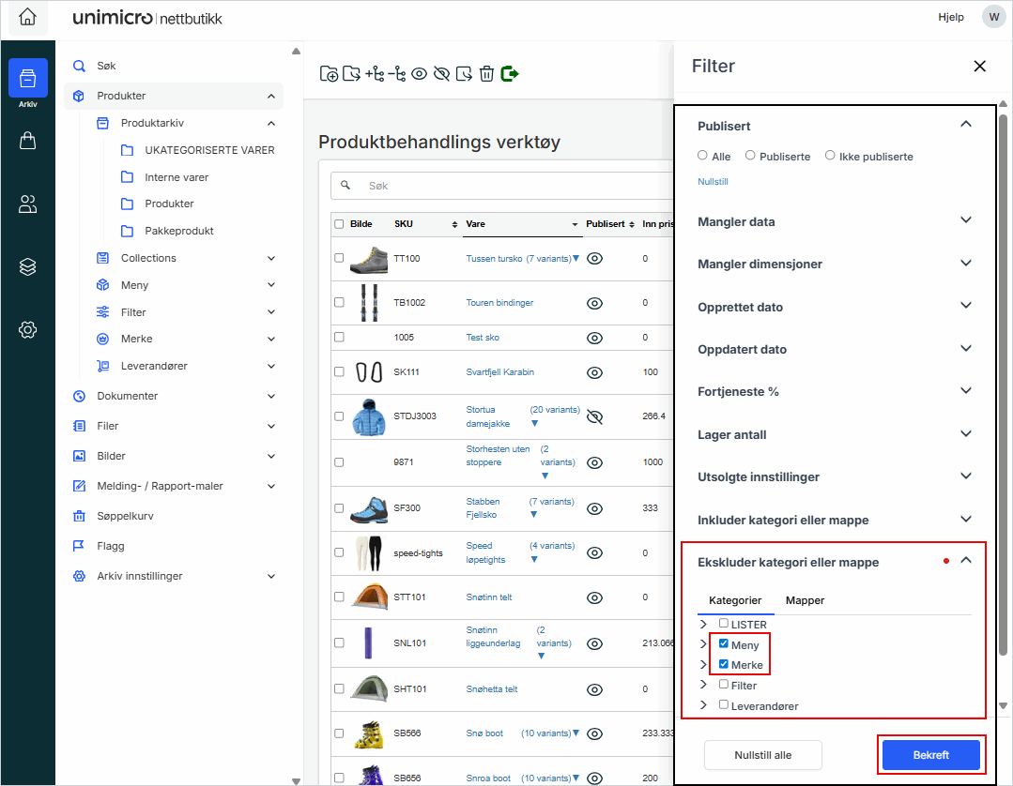Viewport: 1013px width, 786px height.
Task: Click the square with arrow toolbar icon
Action: coord(465,74)
